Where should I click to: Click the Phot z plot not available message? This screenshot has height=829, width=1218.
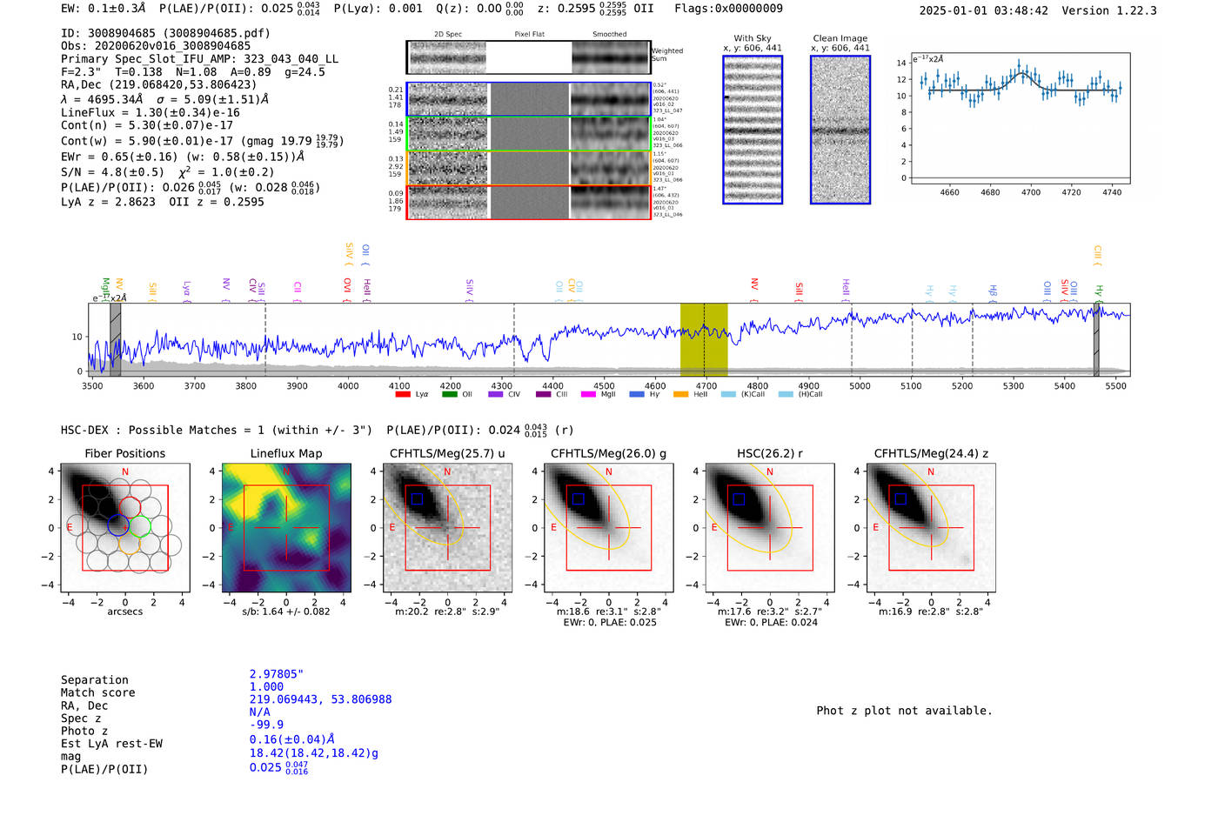point(904,711)
